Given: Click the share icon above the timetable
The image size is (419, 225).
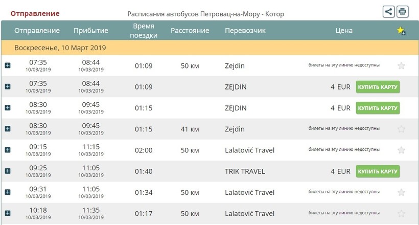Looking at the screenshot, I should [389, 11].
